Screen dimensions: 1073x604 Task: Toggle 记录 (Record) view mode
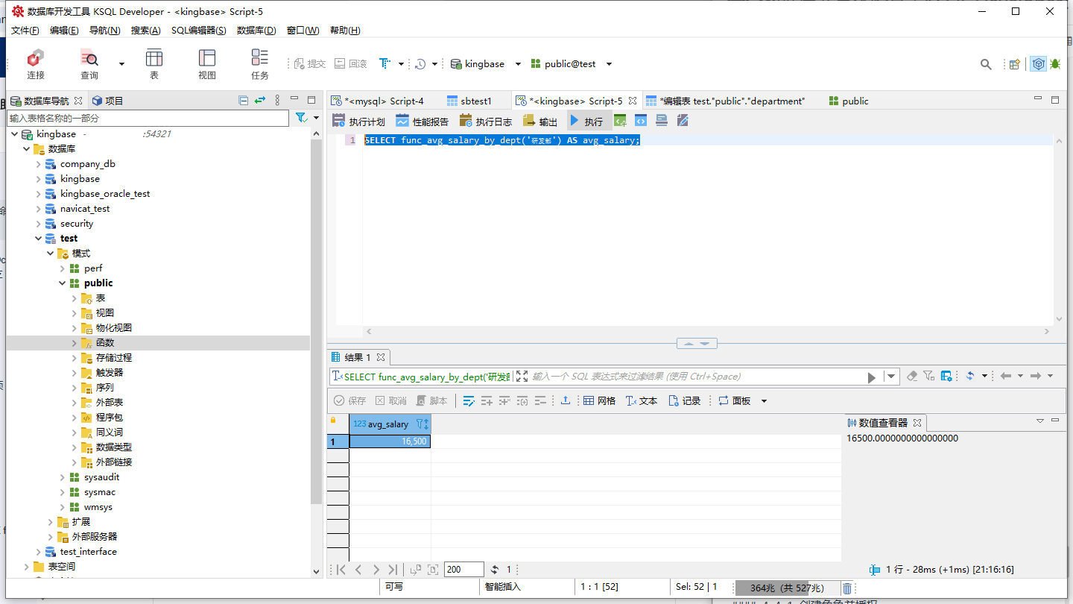pos(684,401)
